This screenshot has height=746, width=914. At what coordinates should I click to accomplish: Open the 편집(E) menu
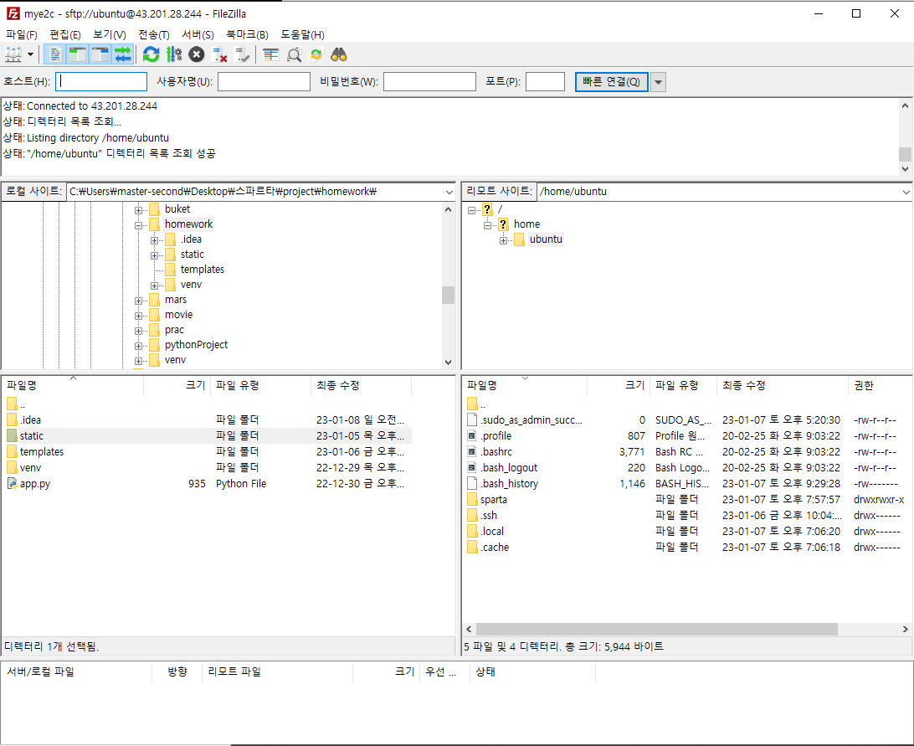click(x=65, y=35)
